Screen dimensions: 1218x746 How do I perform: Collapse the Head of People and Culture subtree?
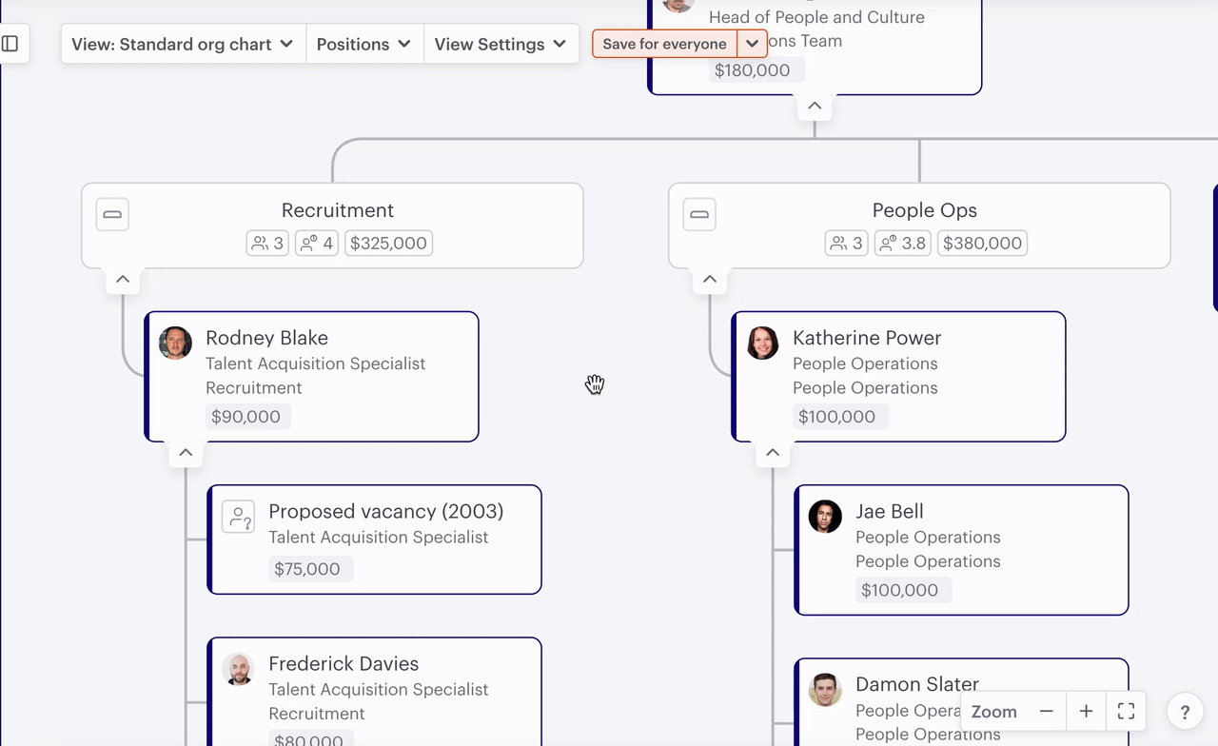click(x=815, y=106)
